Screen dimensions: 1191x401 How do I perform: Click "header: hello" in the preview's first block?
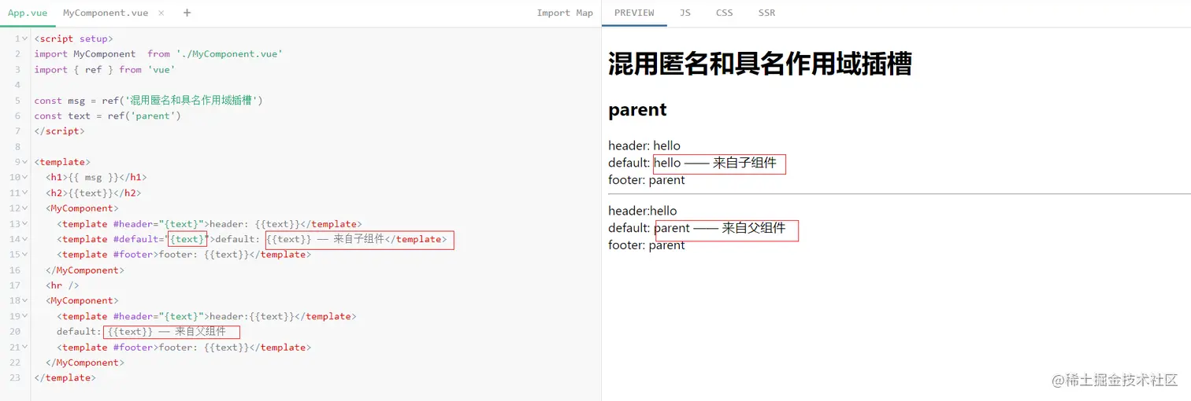click(644, 145)
